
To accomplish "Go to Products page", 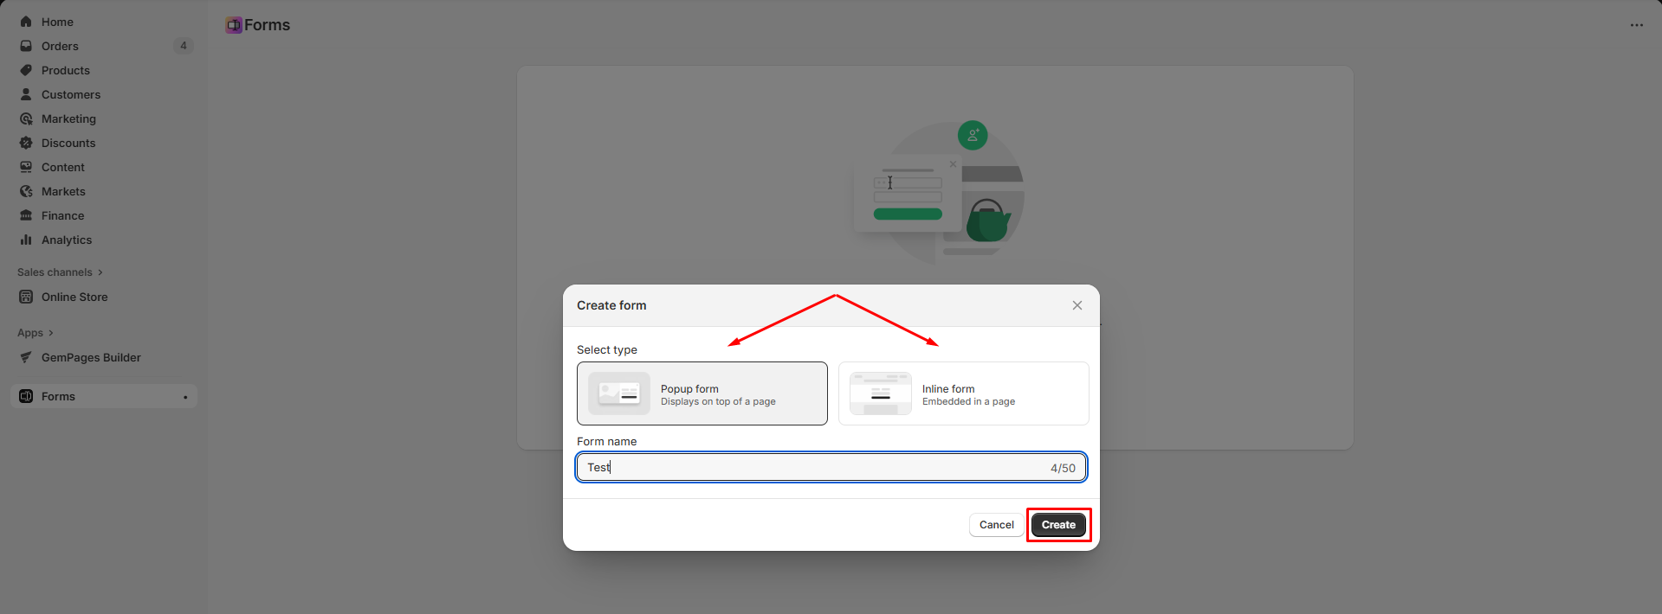I will coord(104,70).
